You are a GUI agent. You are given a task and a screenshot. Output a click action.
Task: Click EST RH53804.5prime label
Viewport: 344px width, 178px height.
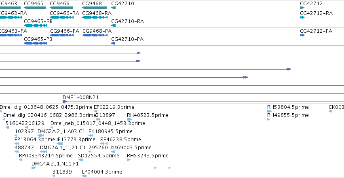tap(288, 107)
